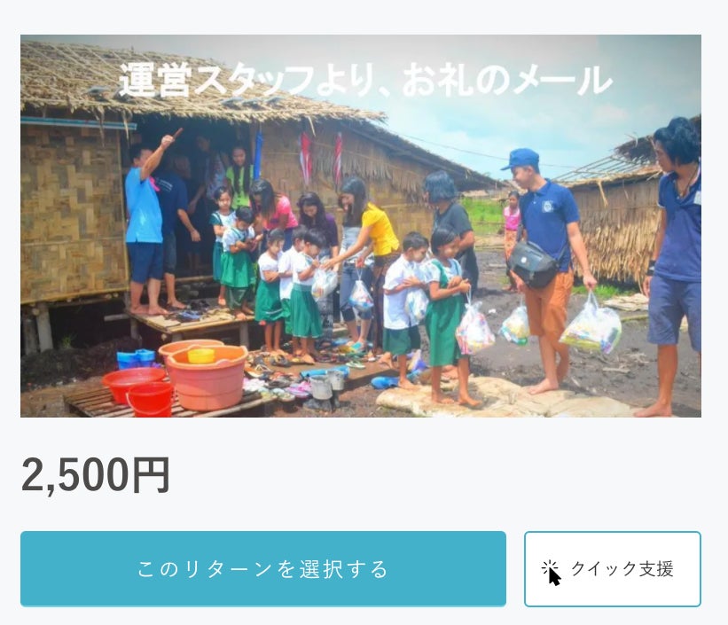Click the red bucket in the photo

[150, 399]
